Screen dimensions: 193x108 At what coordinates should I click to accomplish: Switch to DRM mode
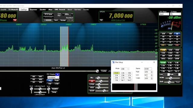click(x=177, y=59)
